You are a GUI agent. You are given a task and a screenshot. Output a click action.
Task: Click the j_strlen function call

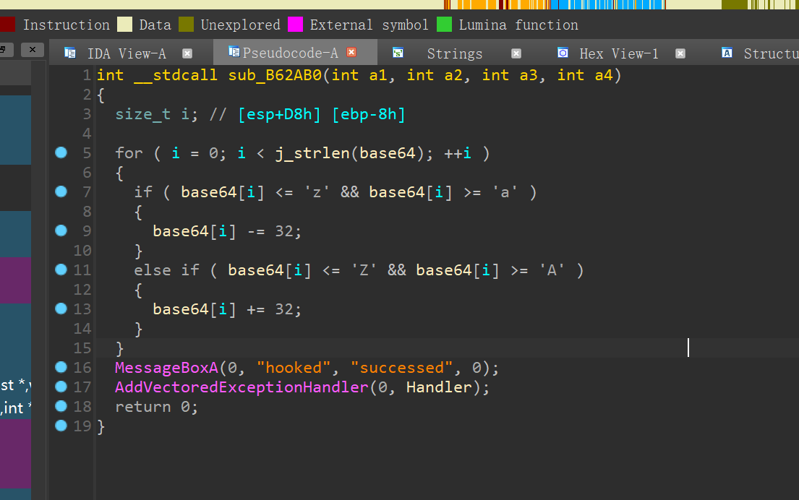click(315, 153)
